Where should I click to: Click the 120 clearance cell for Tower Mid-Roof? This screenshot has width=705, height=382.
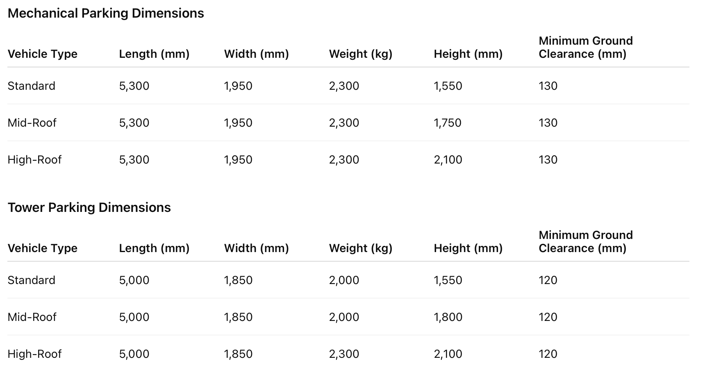coord(548,317)
